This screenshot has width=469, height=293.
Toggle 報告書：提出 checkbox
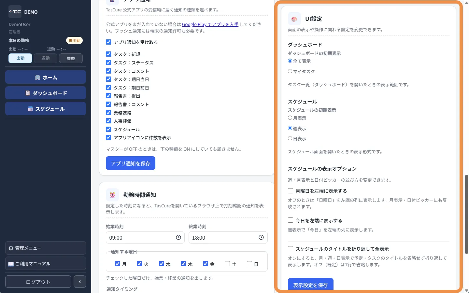[108, 96]
